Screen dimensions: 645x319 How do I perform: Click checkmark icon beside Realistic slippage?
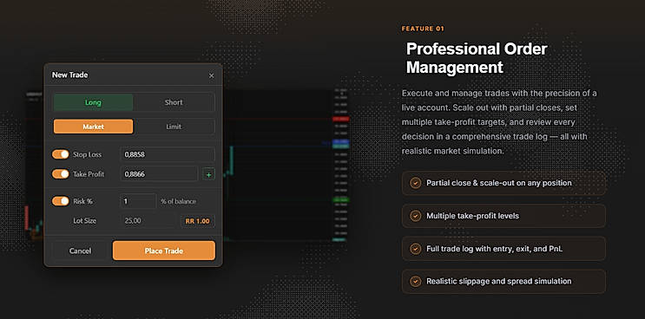pos(416,281)
